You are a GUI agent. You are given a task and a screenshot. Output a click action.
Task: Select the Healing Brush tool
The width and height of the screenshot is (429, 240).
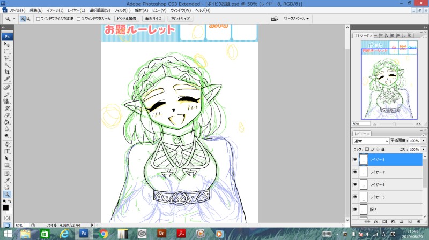pos(7,88)
